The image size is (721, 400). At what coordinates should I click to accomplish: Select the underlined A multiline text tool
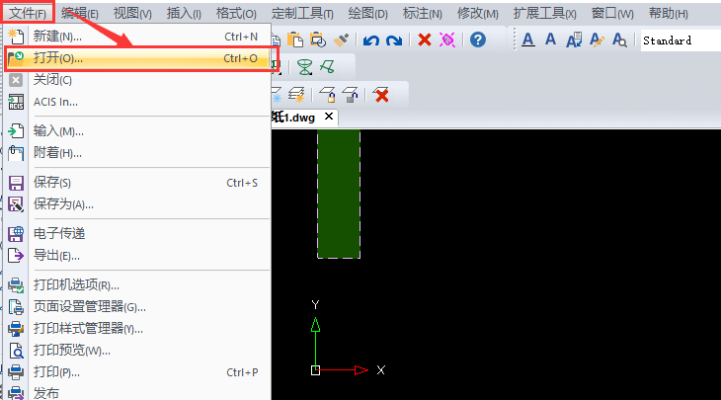click(x=527, y=40)
